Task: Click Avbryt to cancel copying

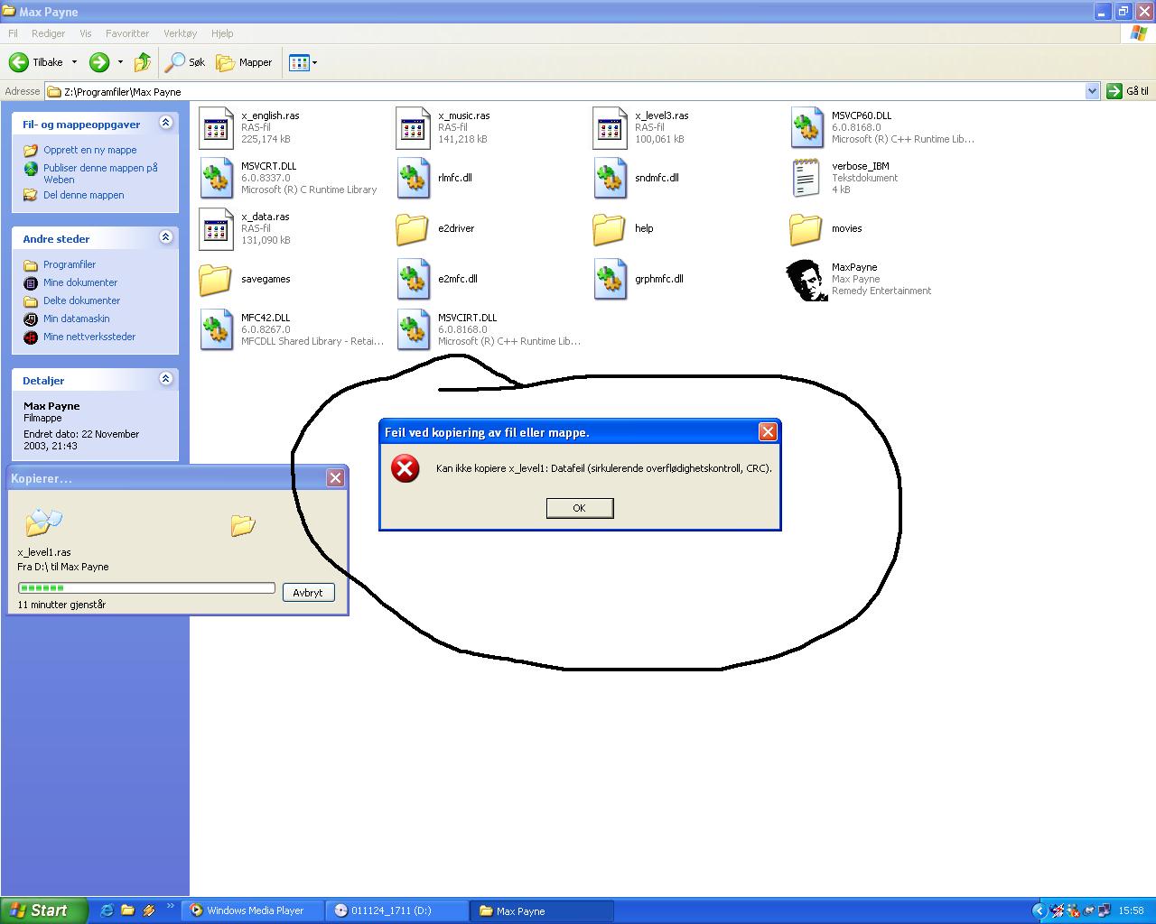Action: pyautogui.click(x=308, y=593)
